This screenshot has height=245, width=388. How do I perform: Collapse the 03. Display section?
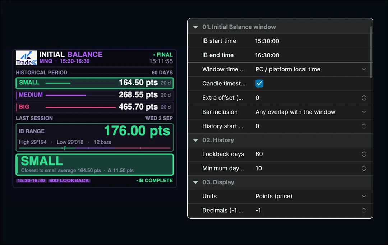point(195,182)
